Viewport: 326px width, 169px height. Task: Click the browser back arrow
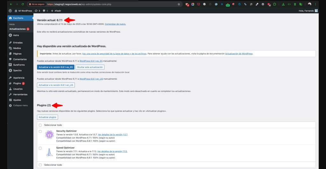point(11,4)
